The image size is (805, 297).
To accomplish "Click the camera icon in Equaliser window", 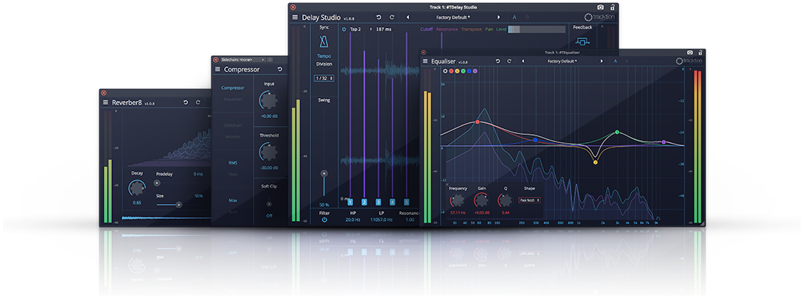I will [690, 52].
